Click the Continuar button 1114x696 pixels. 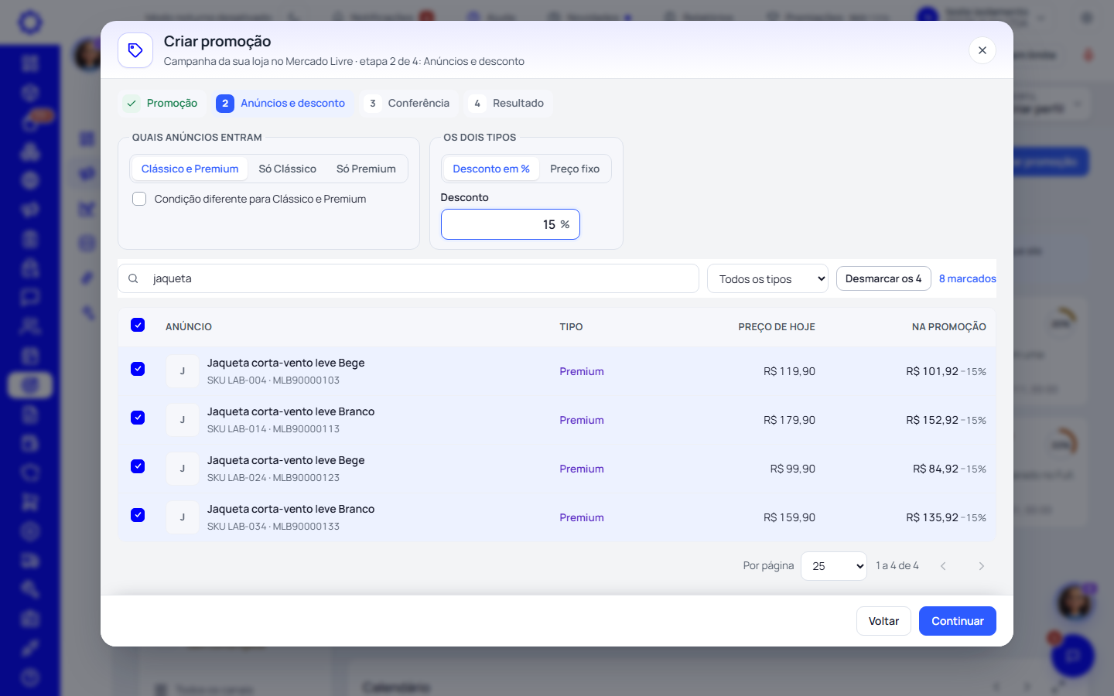click(x=958, y=621)
